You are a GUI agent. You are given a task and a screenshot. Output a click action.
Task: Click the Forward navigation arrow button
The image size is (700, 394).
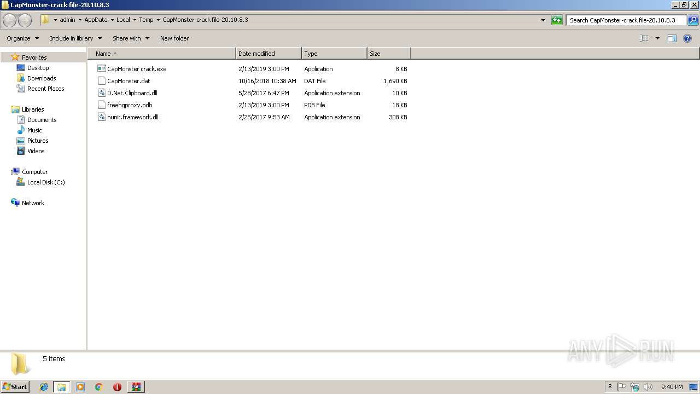point(25,20)
